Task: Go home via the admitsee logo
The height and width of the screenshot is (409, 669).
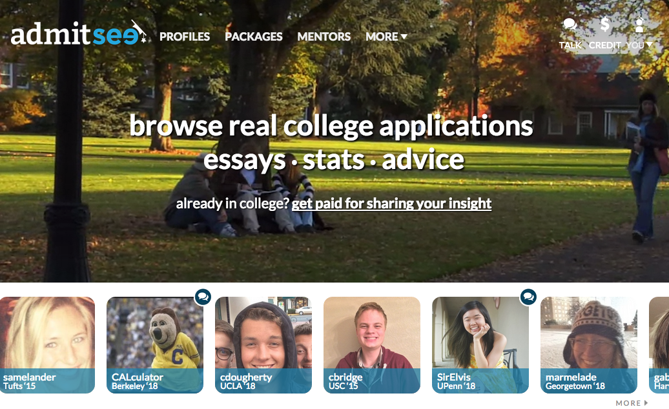Action: tap(79, 34)
